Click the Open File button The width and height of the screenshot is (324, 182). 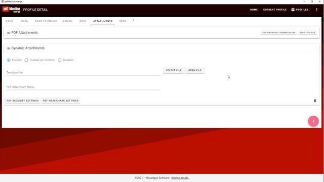[195, 70]
